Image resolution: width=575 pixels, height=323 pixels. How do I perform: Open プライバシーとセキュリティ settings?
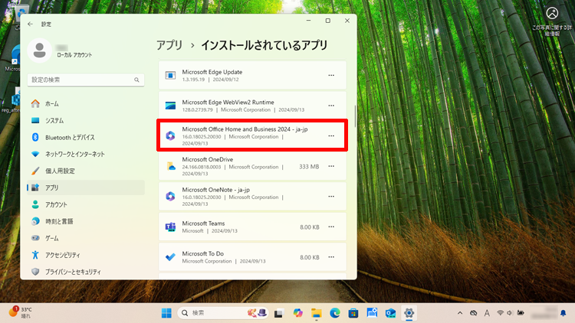[x=73, y=272]
